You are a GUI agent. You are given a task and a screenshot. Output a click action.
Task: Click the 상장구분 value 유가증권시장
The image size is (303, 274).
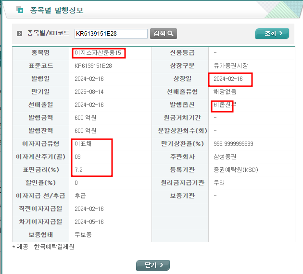tap(231, 66)
